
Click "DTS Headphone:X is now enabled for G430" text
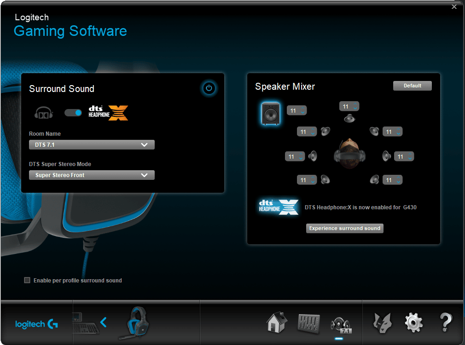click(x=360, y=207)
